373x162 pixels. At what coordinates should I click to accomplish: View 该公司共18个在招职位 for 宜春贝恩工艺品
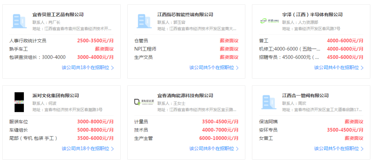[86, 68]
